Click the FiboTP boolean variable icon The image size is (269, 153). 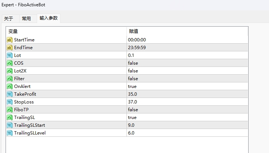coord(10,110)
